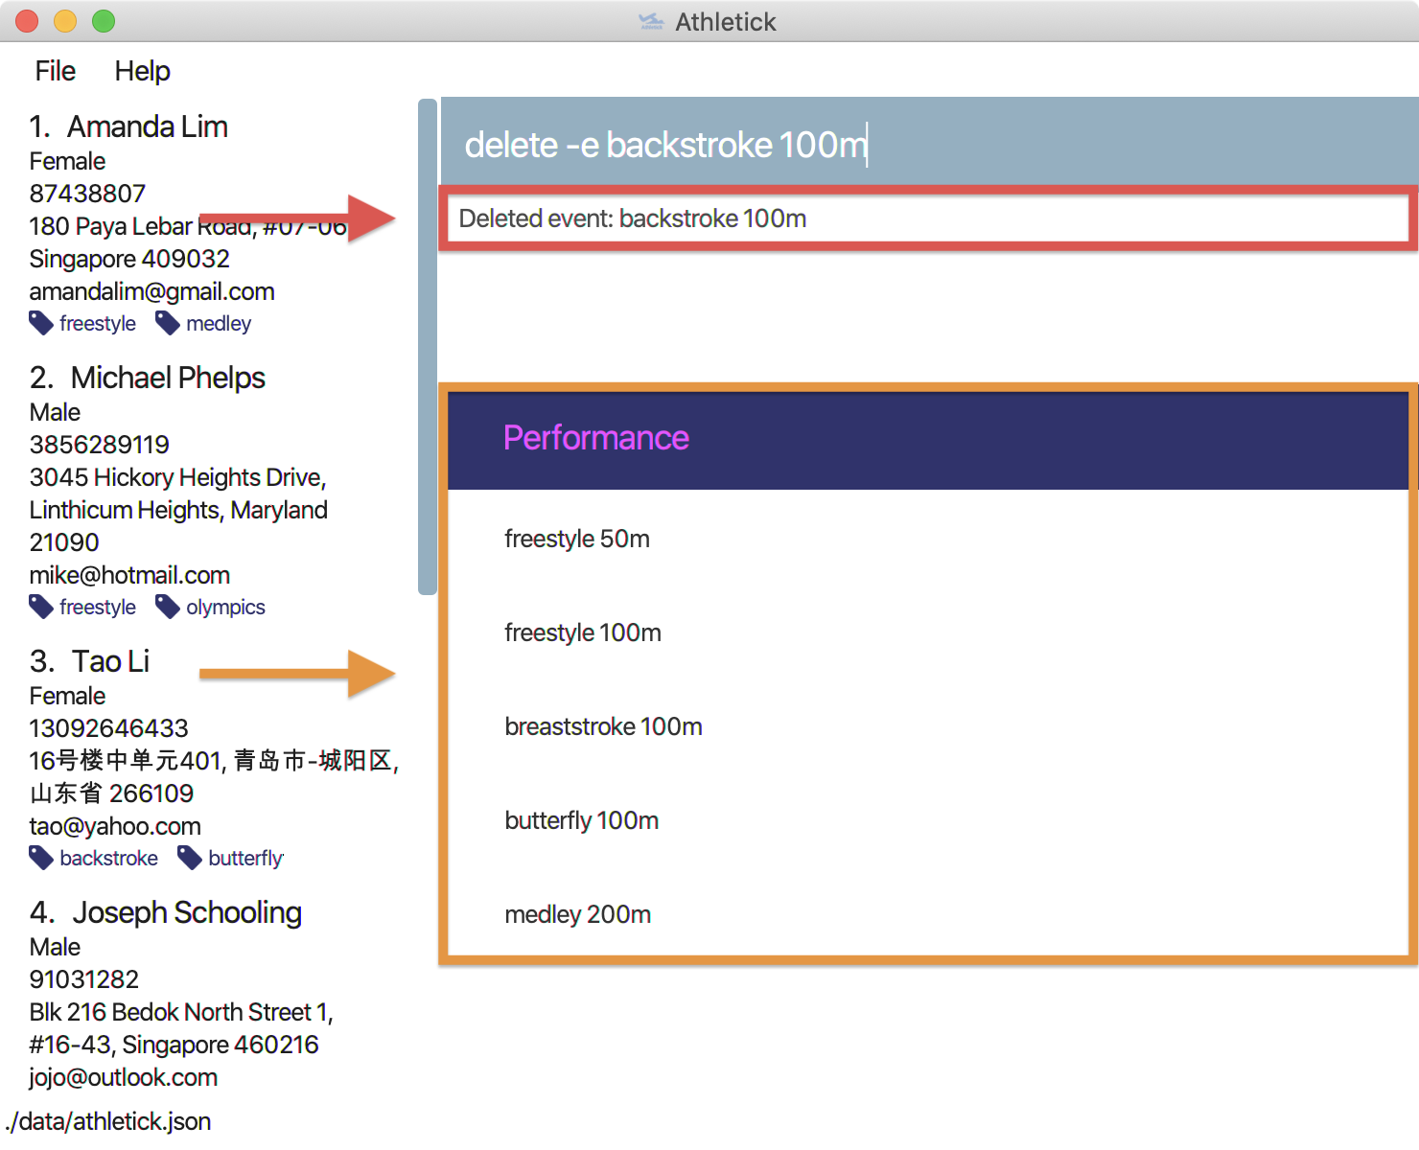The width and height of the screenshot is (1419, 1150).
Task: Click email tao@yahoo.com
Action: (x=115, y=826)
